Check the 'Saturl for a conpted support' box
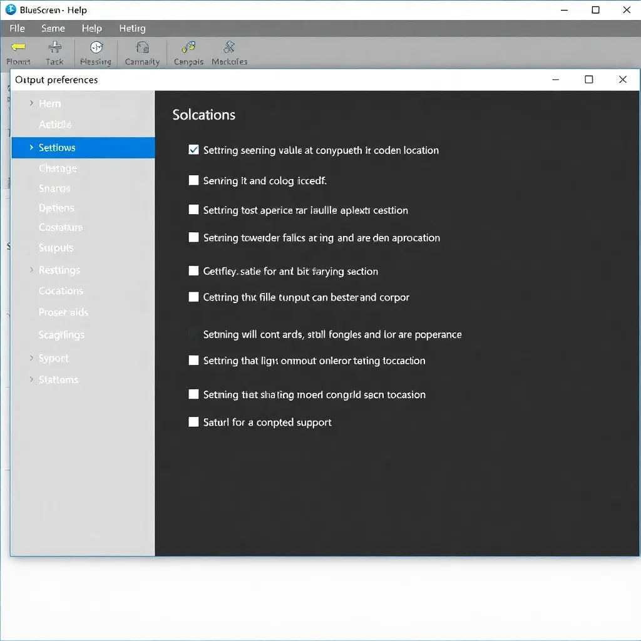The image size is (641, 641). [x=193, y=422]
